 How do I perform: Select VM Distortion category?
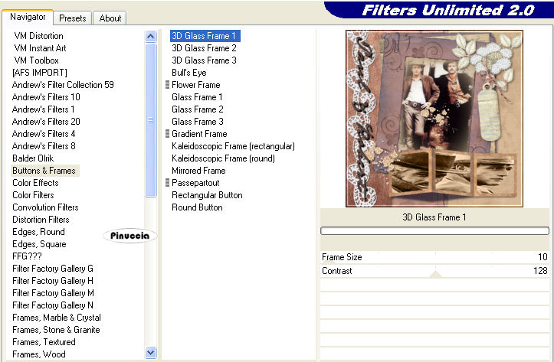(x=38, y=36)
